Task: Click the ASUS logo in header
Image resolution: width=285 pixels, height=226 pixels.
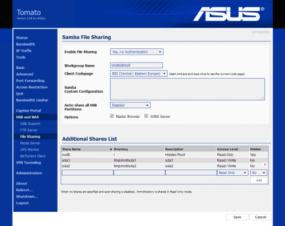Action: (229, 14)
